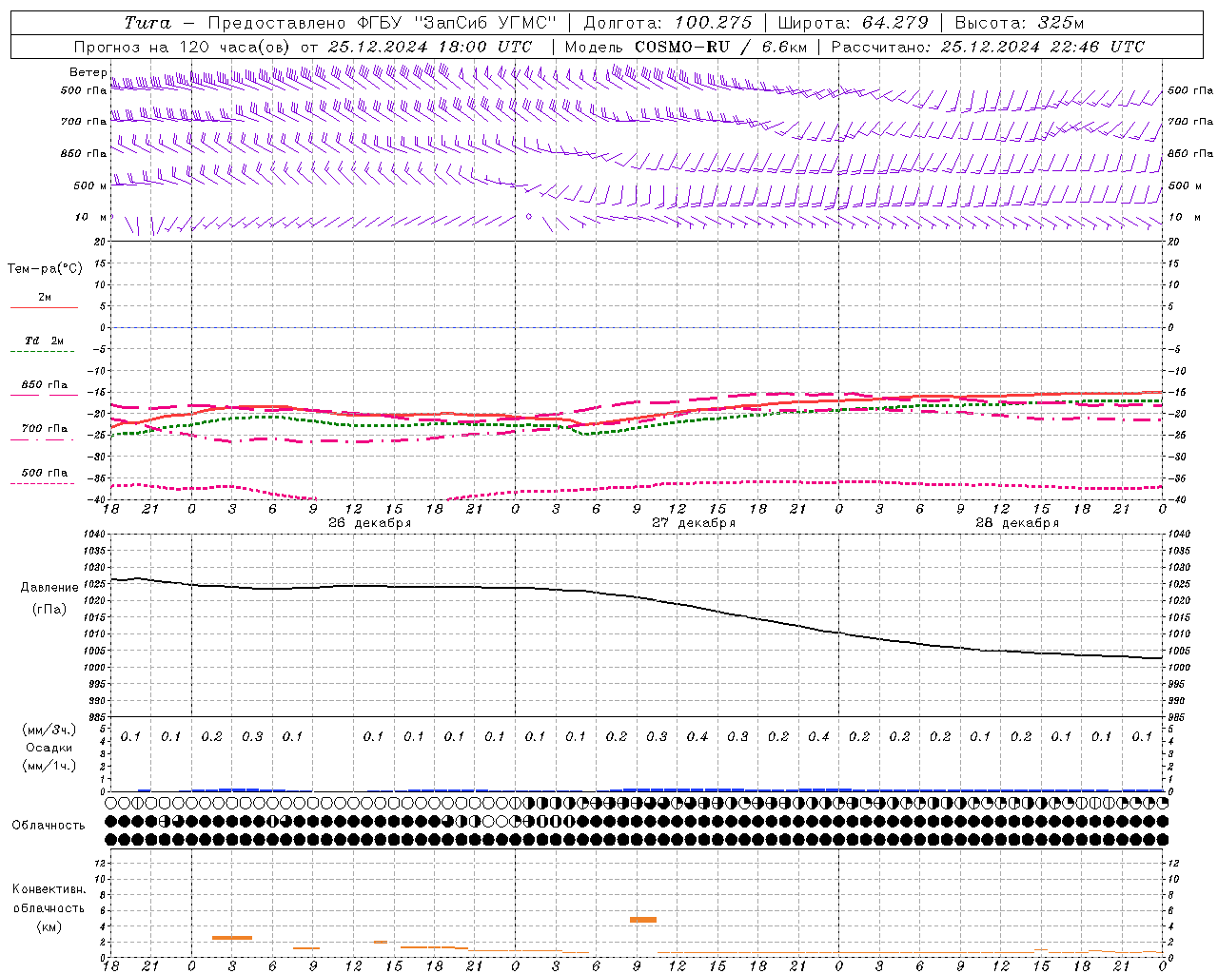Screen dimensions: 1218x974
Task: Click the calm-wind circle in 10 м row
Action: click(529, 217)
